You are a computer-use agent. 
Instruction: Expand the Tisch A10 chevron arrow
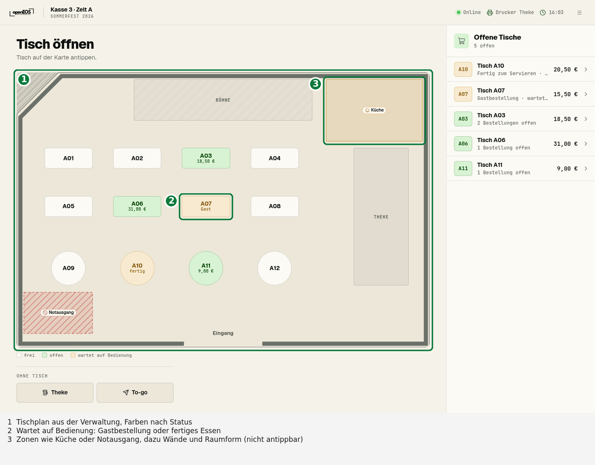[x=586, y=69]
